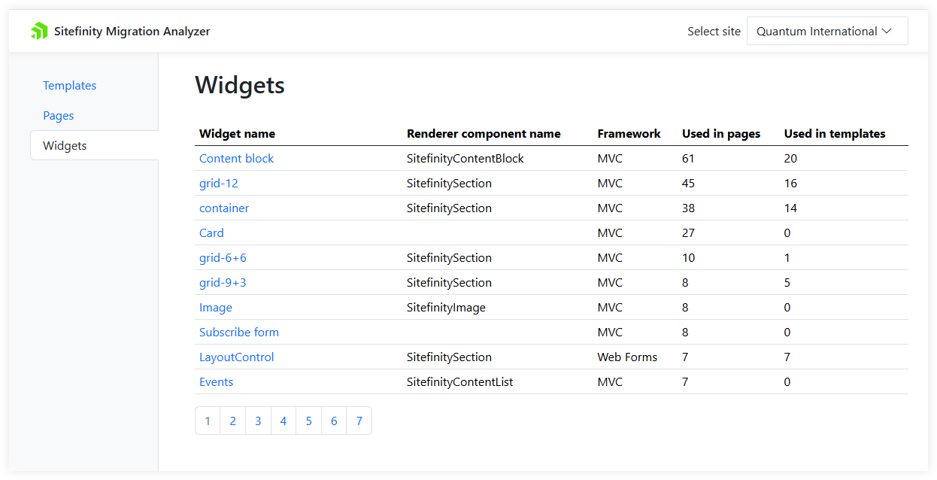Open the grid-9+3 widget link
Viewport: 937px width, 480px height.
point(223,282)
